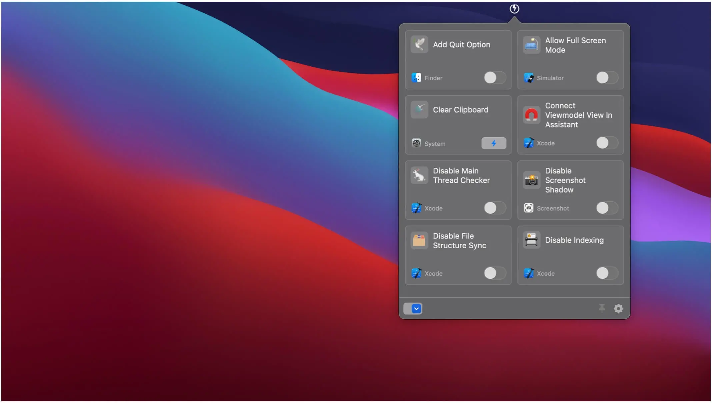Switch on Disable Main Thread Checker
Viewport: 712px width, 403px height.
point(495,208)
